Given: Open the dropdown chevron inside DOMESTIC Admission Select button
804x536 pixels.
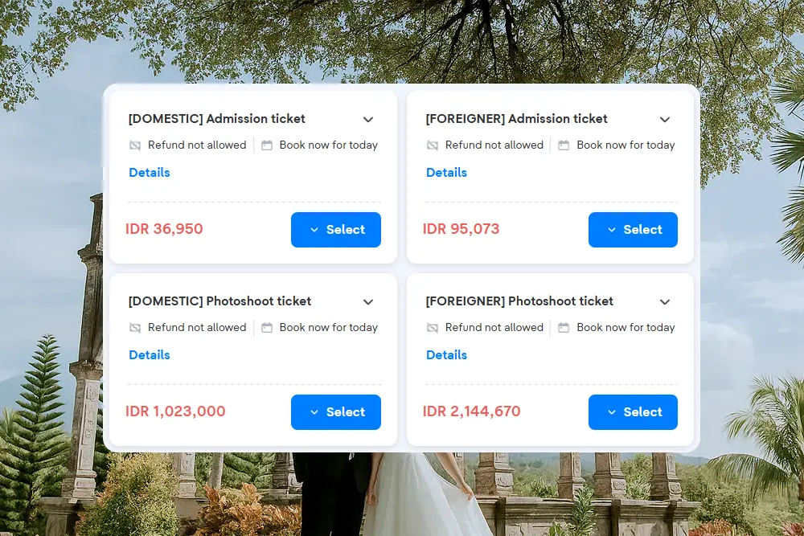Looking at the screenshot, I should click(315, 230).
